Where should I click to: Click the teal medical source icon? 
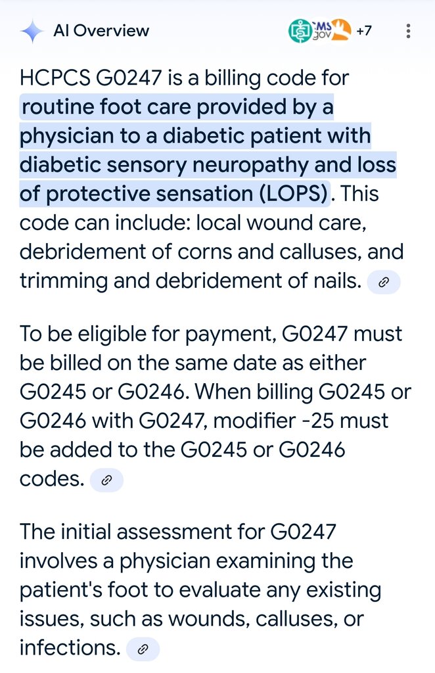click(x=300, y=31)
